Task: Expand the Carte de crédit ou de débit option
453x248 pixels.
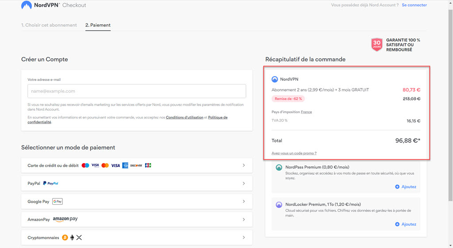Action: point(137,165)
